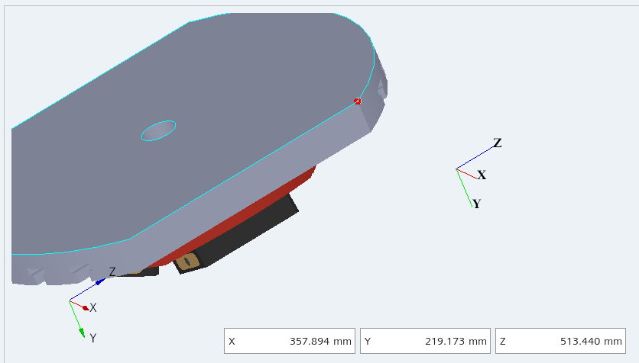Click the Z label of the right triad
This screenshot has width=639, height=363.
pyautogui.click(x=497, y=143)
